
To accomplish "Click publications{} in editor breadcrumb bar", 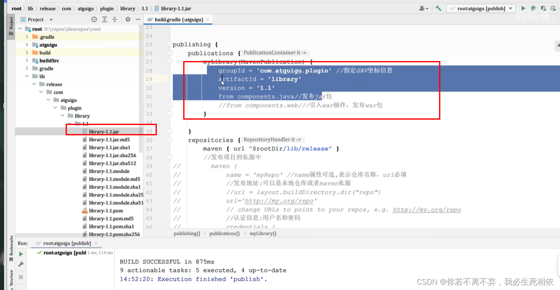I will pyautogui.click(x=224, y=233).
